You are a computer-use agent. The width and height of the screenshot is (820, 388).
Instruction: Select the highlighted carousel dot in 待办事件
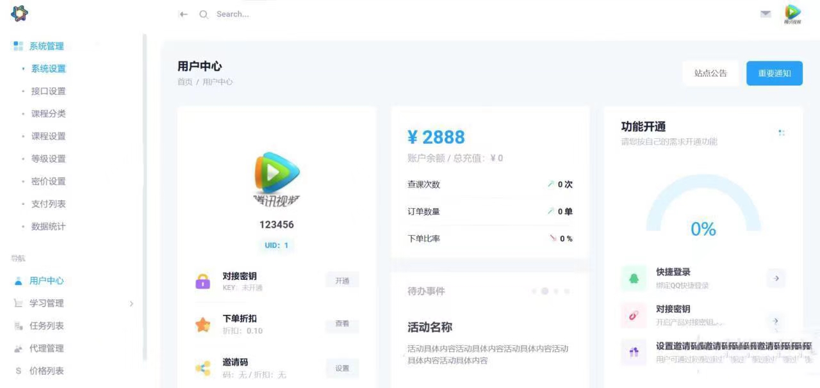point(545,291)
